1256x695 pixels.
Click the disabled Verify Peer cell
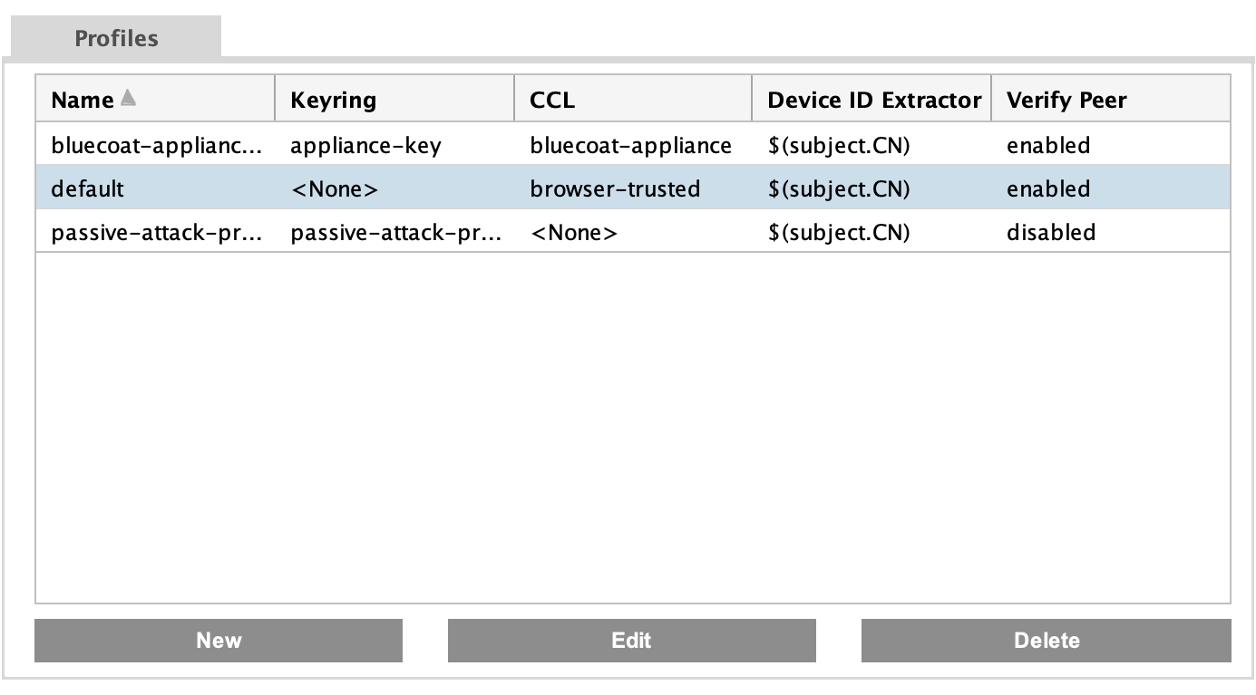pyautogui.click(x=1051, y=233)
